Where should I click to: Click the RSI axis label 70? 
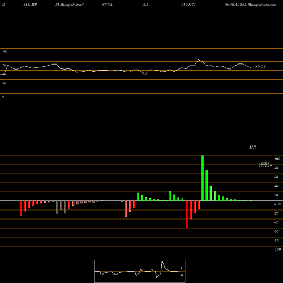coord(4,65)
